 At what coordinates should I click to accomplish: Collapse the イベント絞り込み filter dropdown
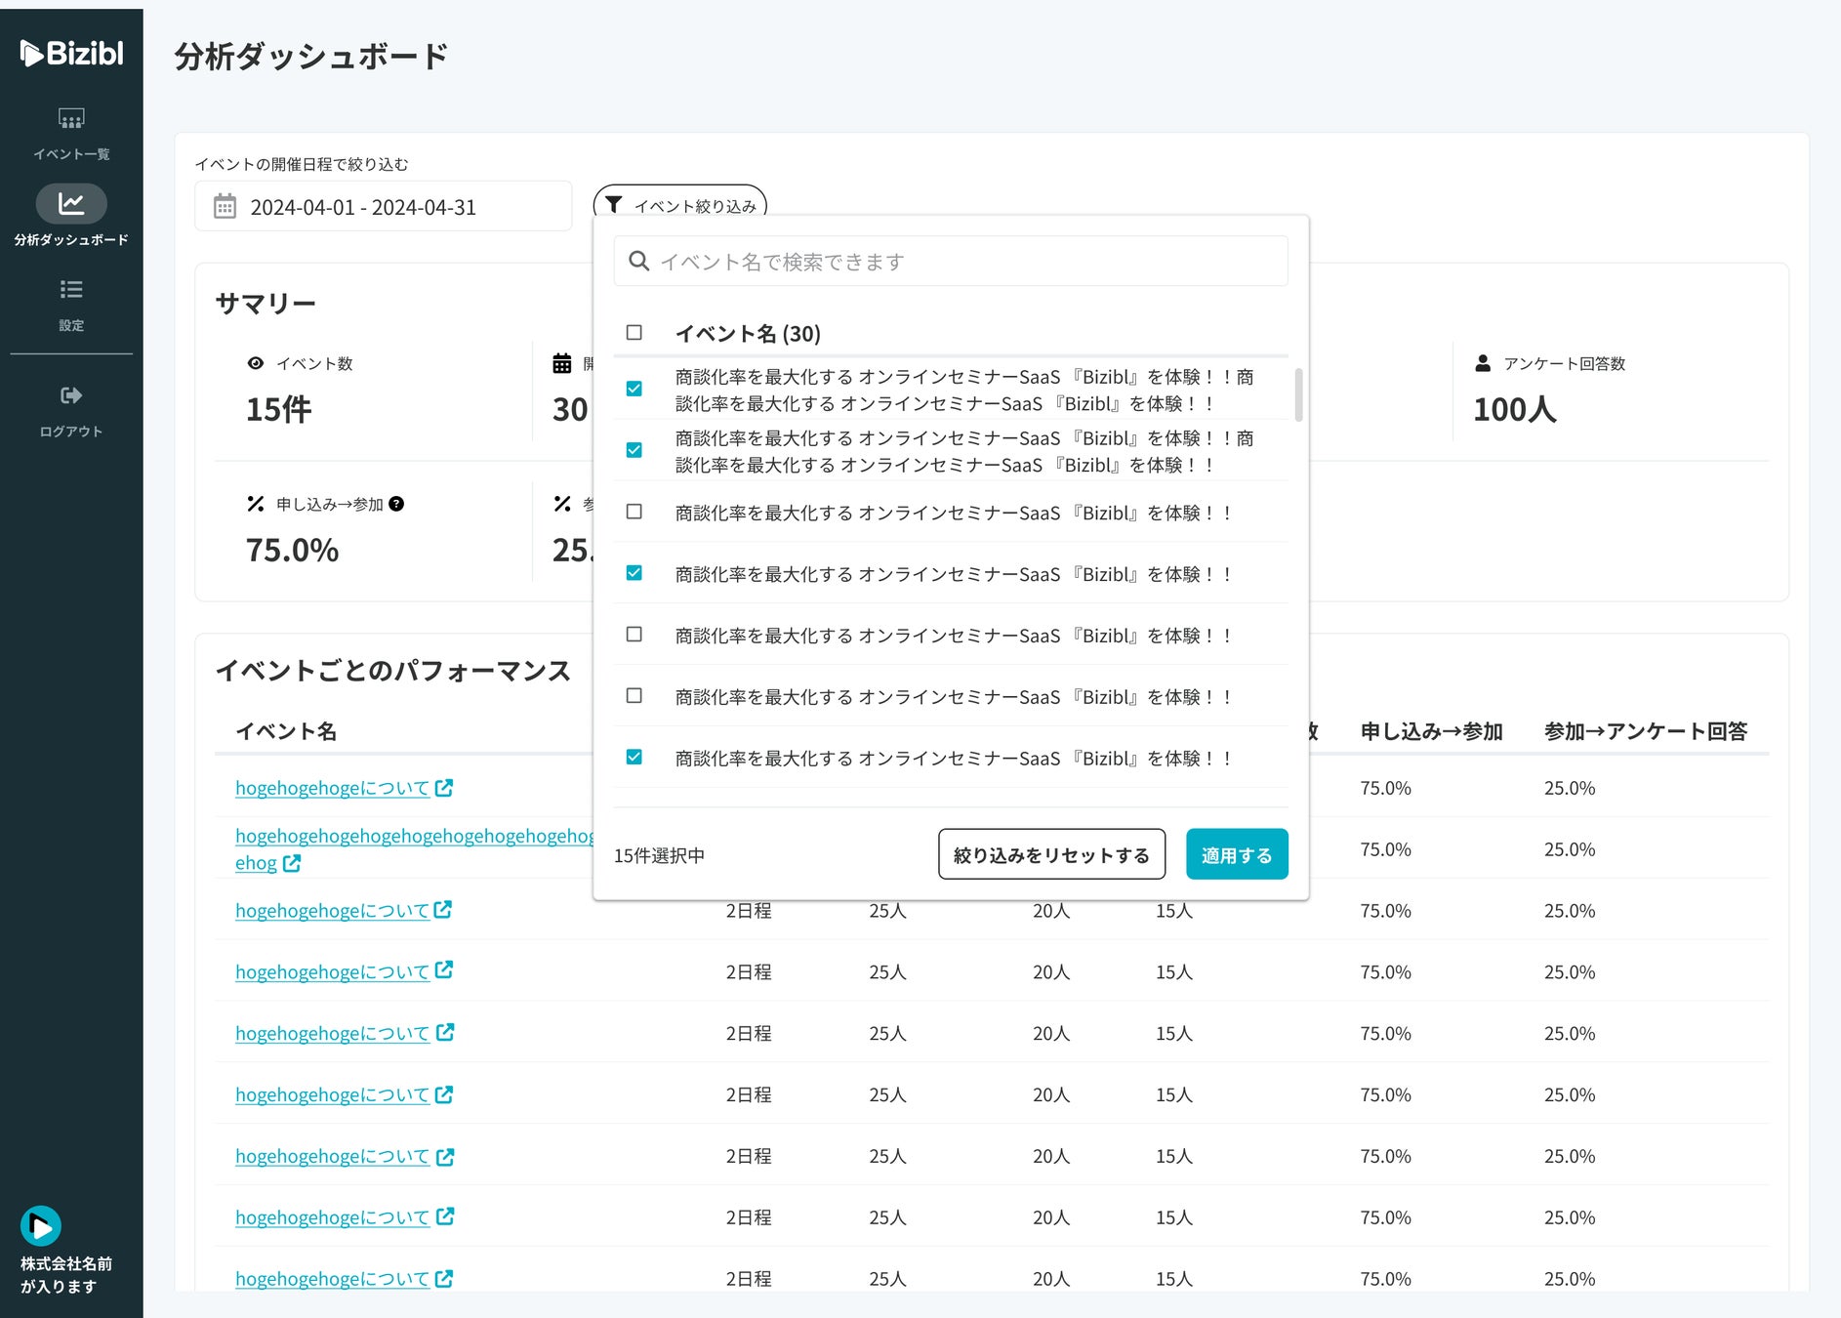click(x=680, y=205)
